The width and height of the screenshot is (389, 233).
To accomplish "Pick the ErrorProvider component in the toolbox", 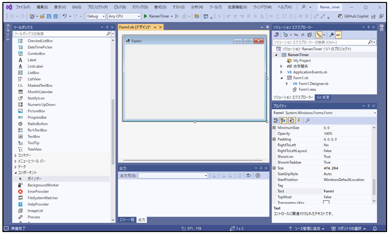I will click(x=38, y=192).
